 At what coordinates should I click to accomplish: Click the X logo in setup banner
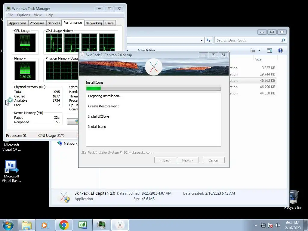[154, 67]
